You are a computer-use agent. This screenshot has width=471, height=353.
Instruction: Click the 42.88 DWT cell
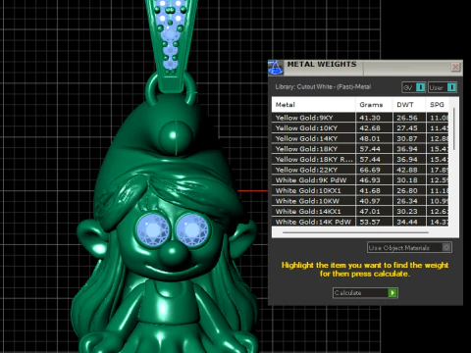click(410, 170)
